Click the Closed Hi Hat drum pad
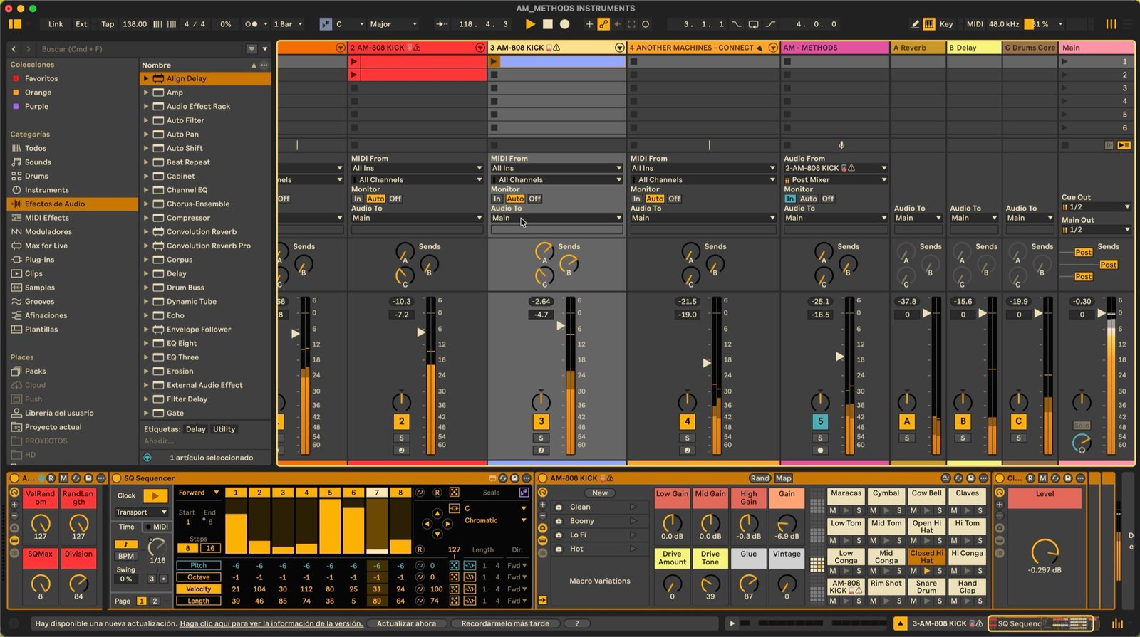The width and height of the screenshot is (1140, 637). point(926,557)
